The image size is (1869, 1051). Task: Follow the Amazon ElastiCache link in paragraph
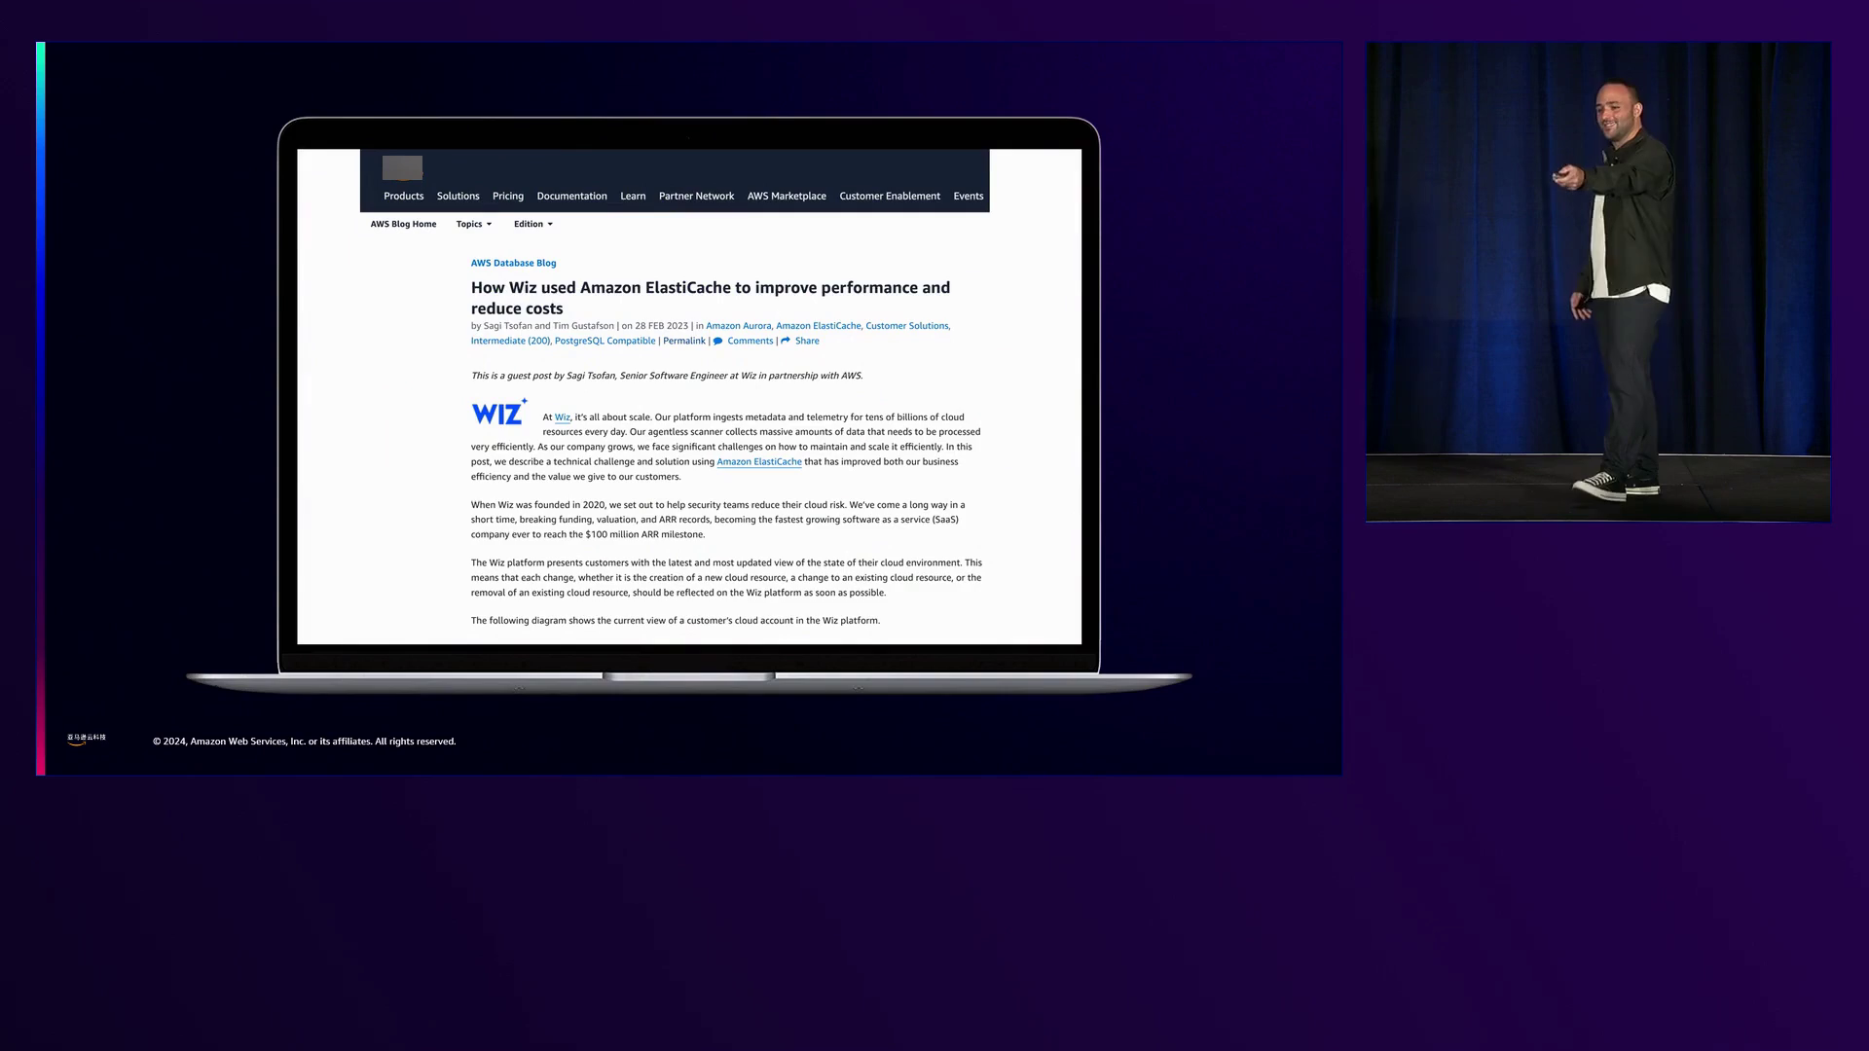[x=759, y=462]
